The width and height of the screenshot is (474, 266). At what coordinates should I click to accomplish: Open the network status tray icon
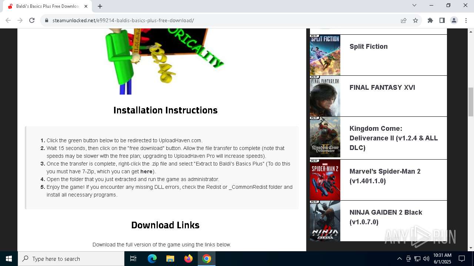click(x=417, y=259)
